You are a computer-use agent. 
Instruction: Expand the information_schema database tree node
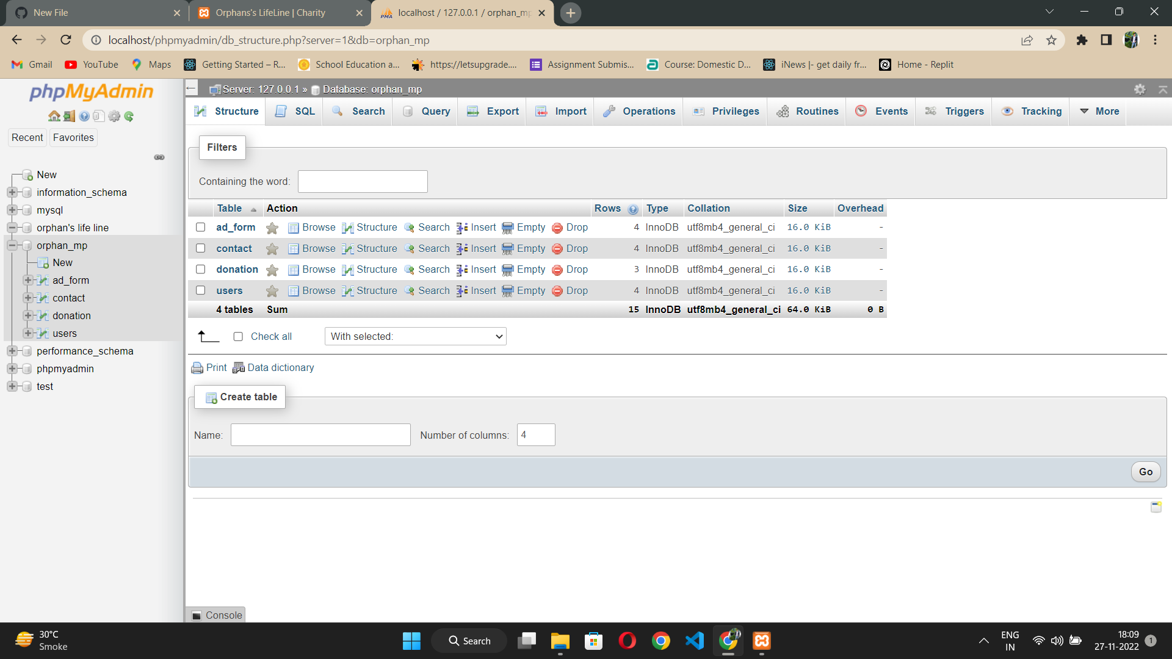[x=12, y=192]
